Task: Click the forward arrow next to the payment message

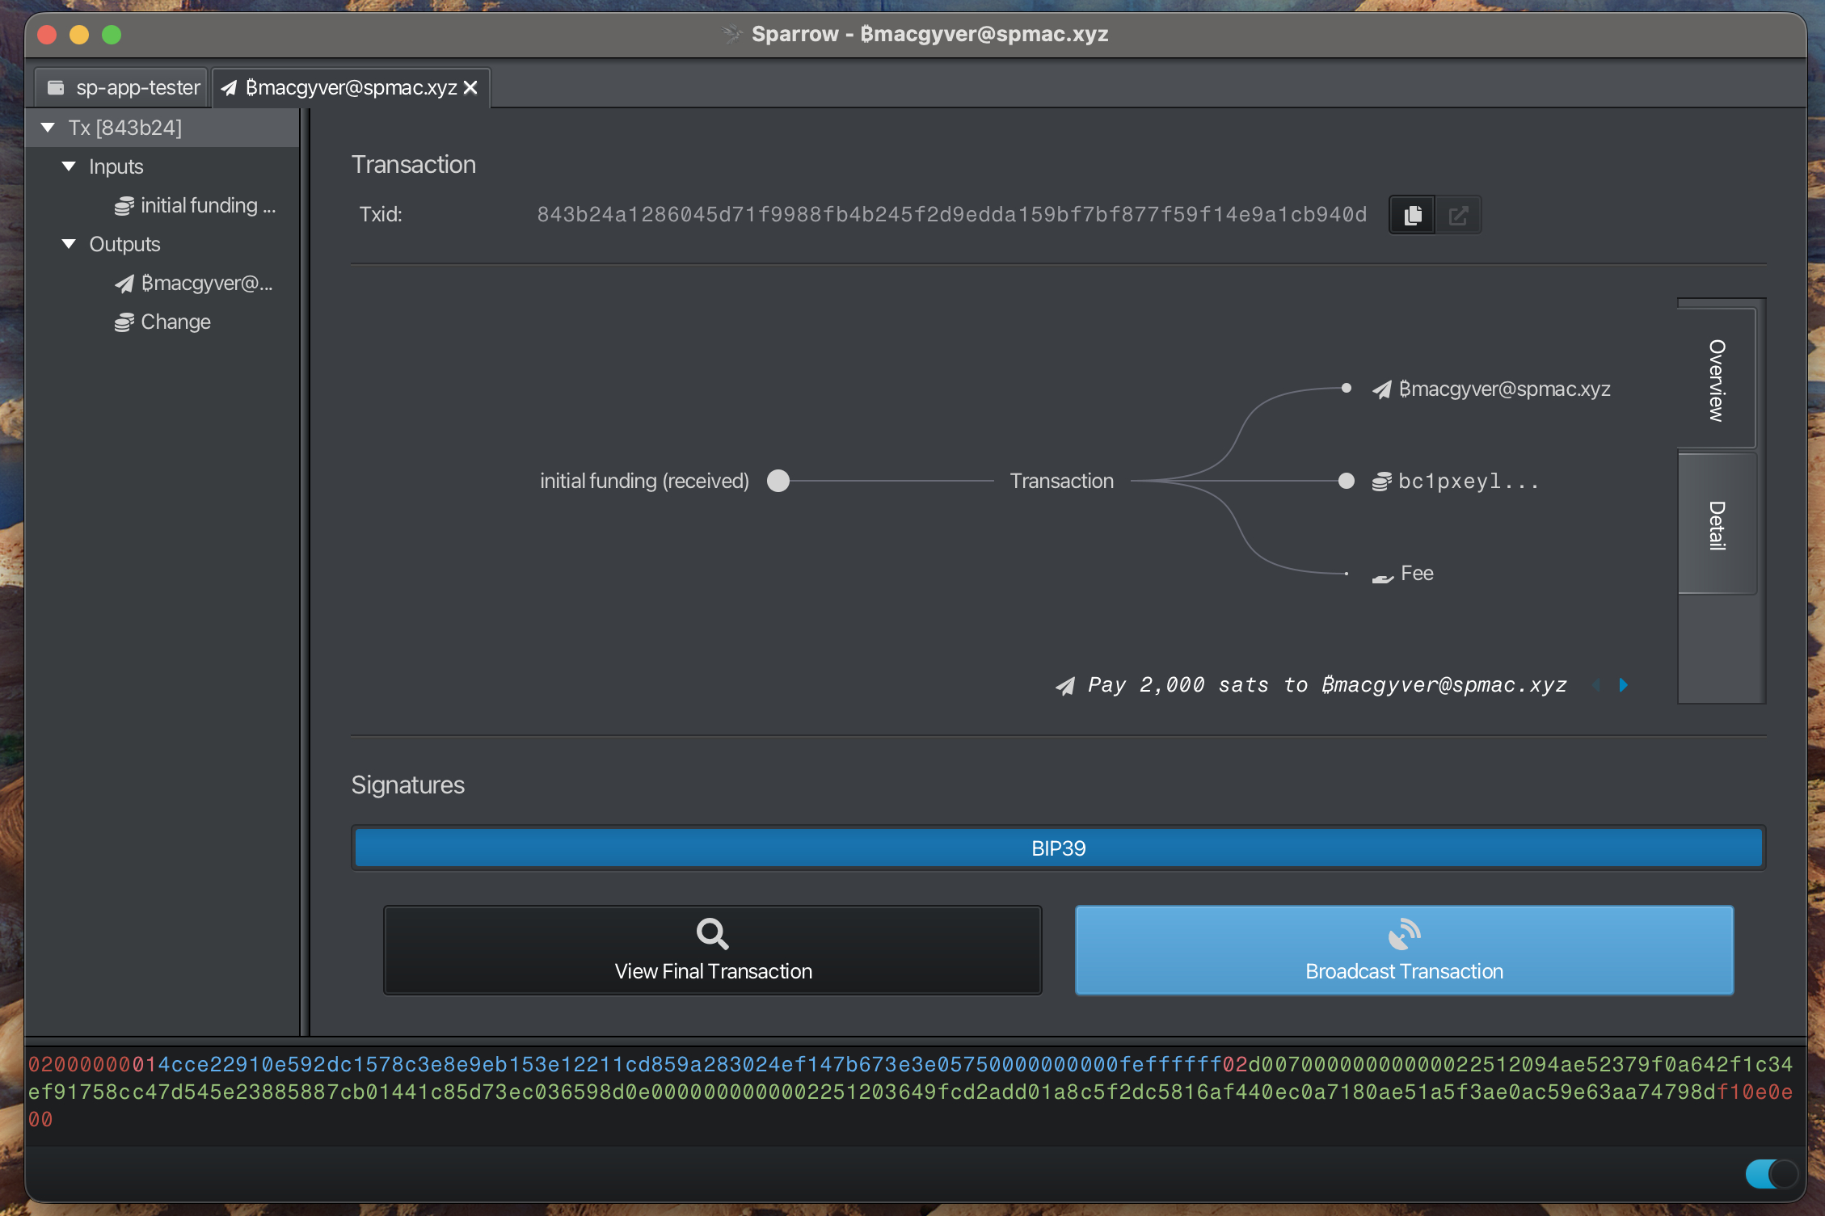Action: [1624, 684]
